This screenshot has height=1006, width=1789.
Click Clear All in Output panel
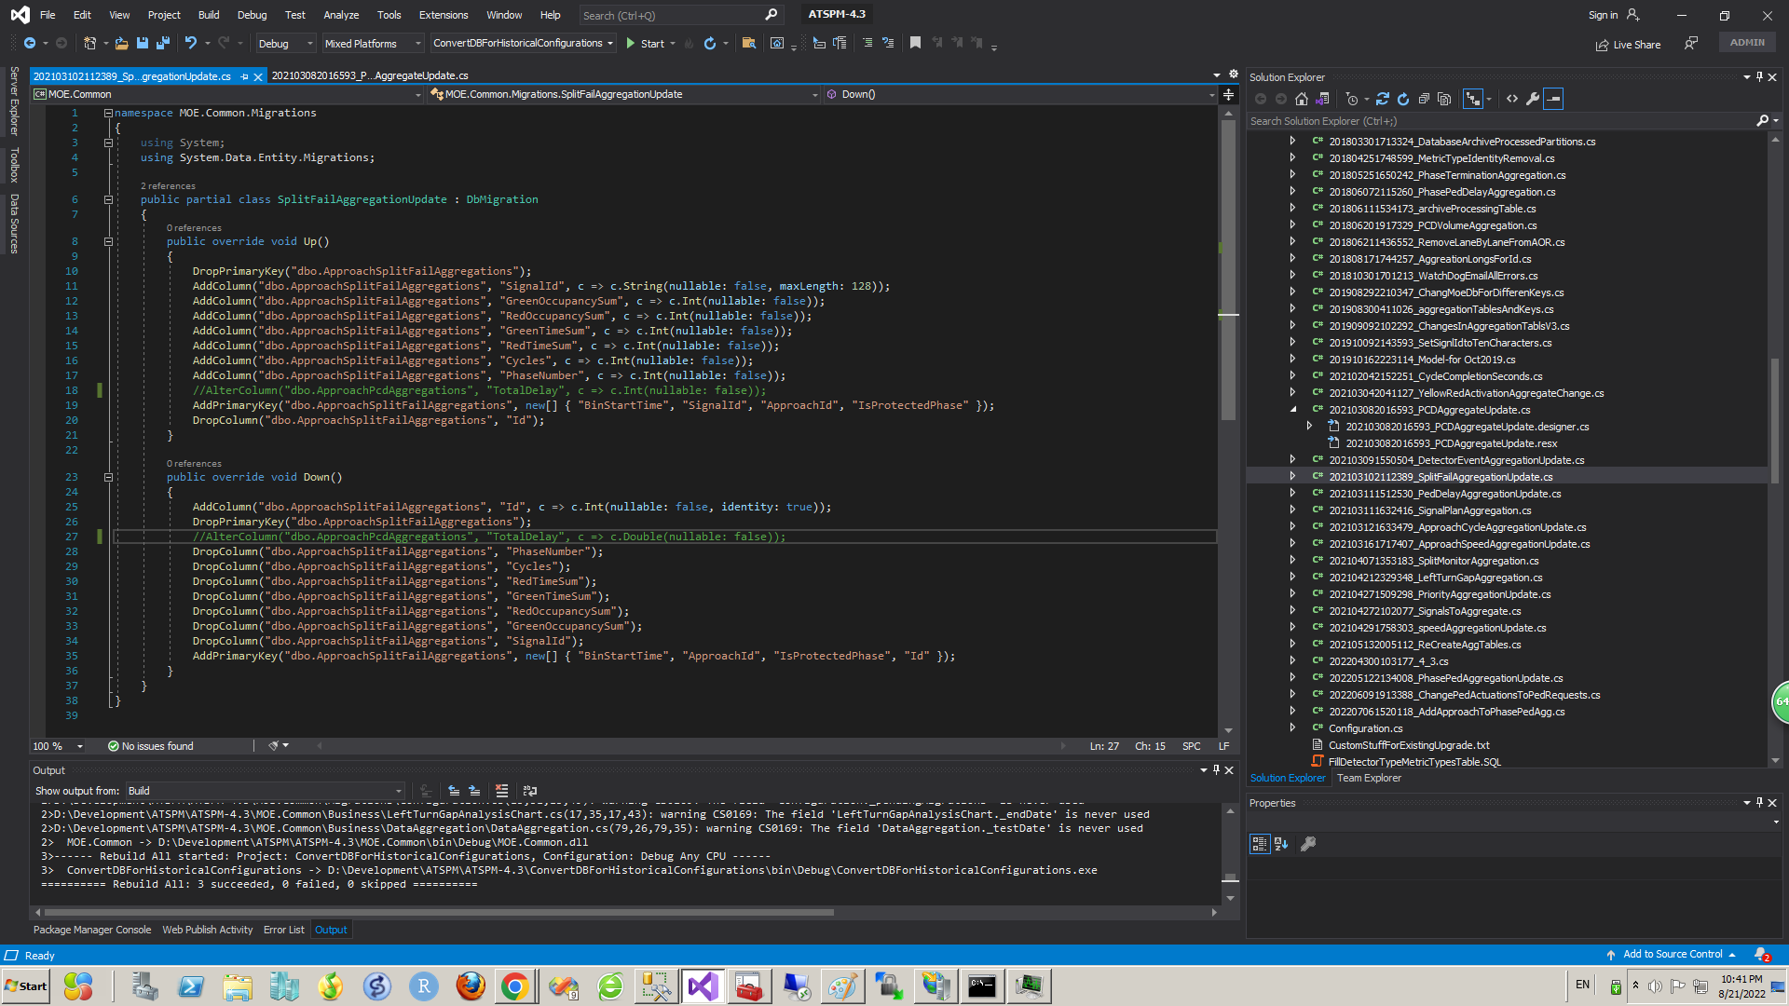[501, 791]
